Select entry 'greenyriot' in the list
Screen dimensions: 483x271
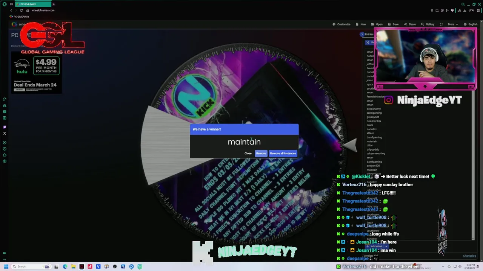coord(373,117)
